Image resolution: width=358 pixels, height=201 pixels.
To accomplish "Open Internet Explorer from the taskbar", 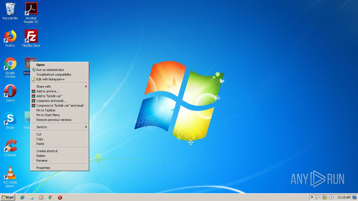I will click(x=22, y=197).
